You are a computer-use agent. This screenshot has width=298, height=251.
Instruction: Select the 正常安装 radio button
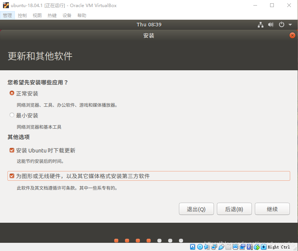[x=12, y=93]
